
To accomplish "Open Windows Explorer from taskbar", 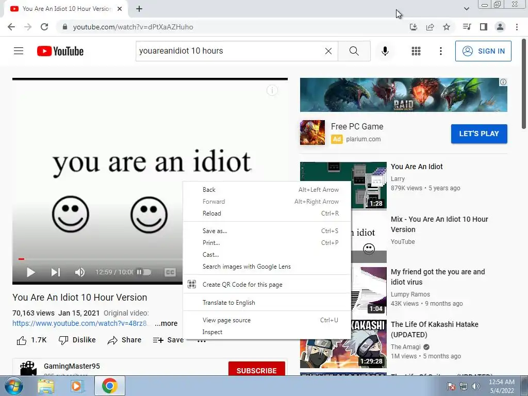I will click(46, 386).
